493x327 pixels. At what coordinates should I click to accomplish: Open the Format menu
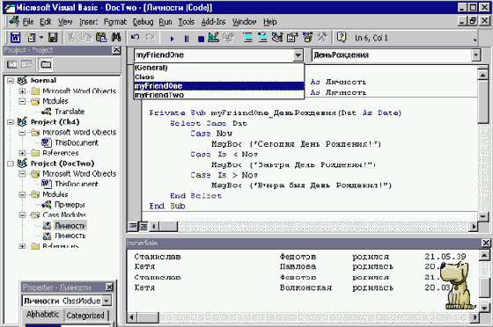(x=115, y=22)
